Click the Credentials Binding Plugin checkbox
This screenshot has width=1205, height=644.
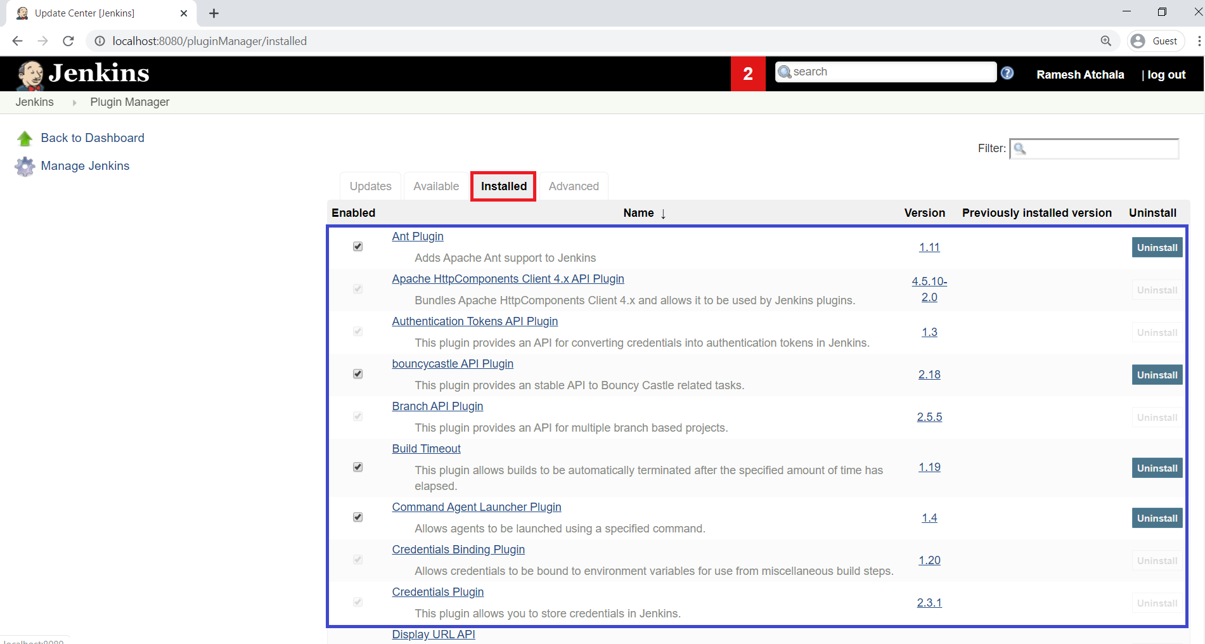[358, 560]
